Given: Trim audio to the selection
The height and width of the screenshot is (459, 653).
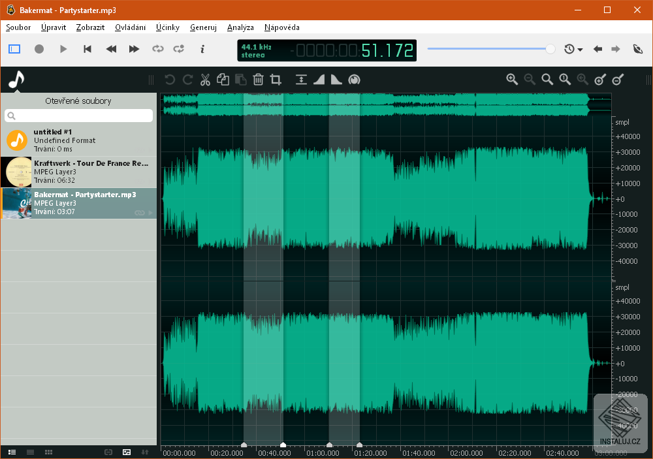Looking at the screenshot, I should pyautogui.click(x=275, y=79).
